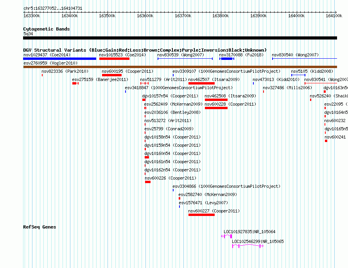
Task: Open variant nsv1015523 (Coe2014)
Action: point(122,55)
